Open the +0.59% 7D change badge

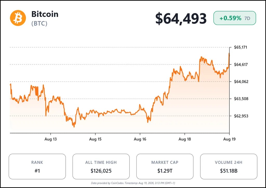pos(235,18)
